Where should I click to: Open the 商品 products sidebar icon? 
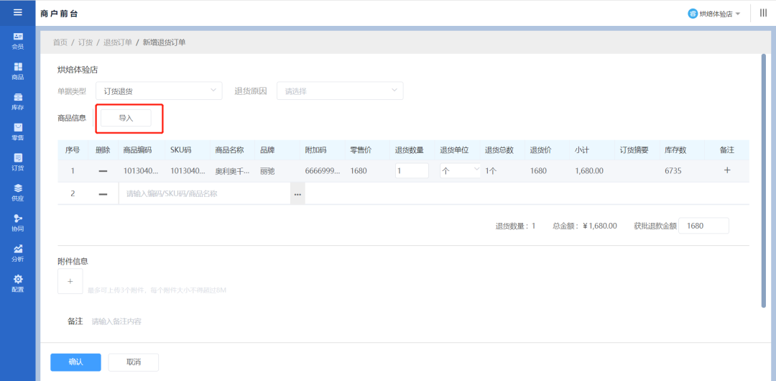click(x=17, y=70)
